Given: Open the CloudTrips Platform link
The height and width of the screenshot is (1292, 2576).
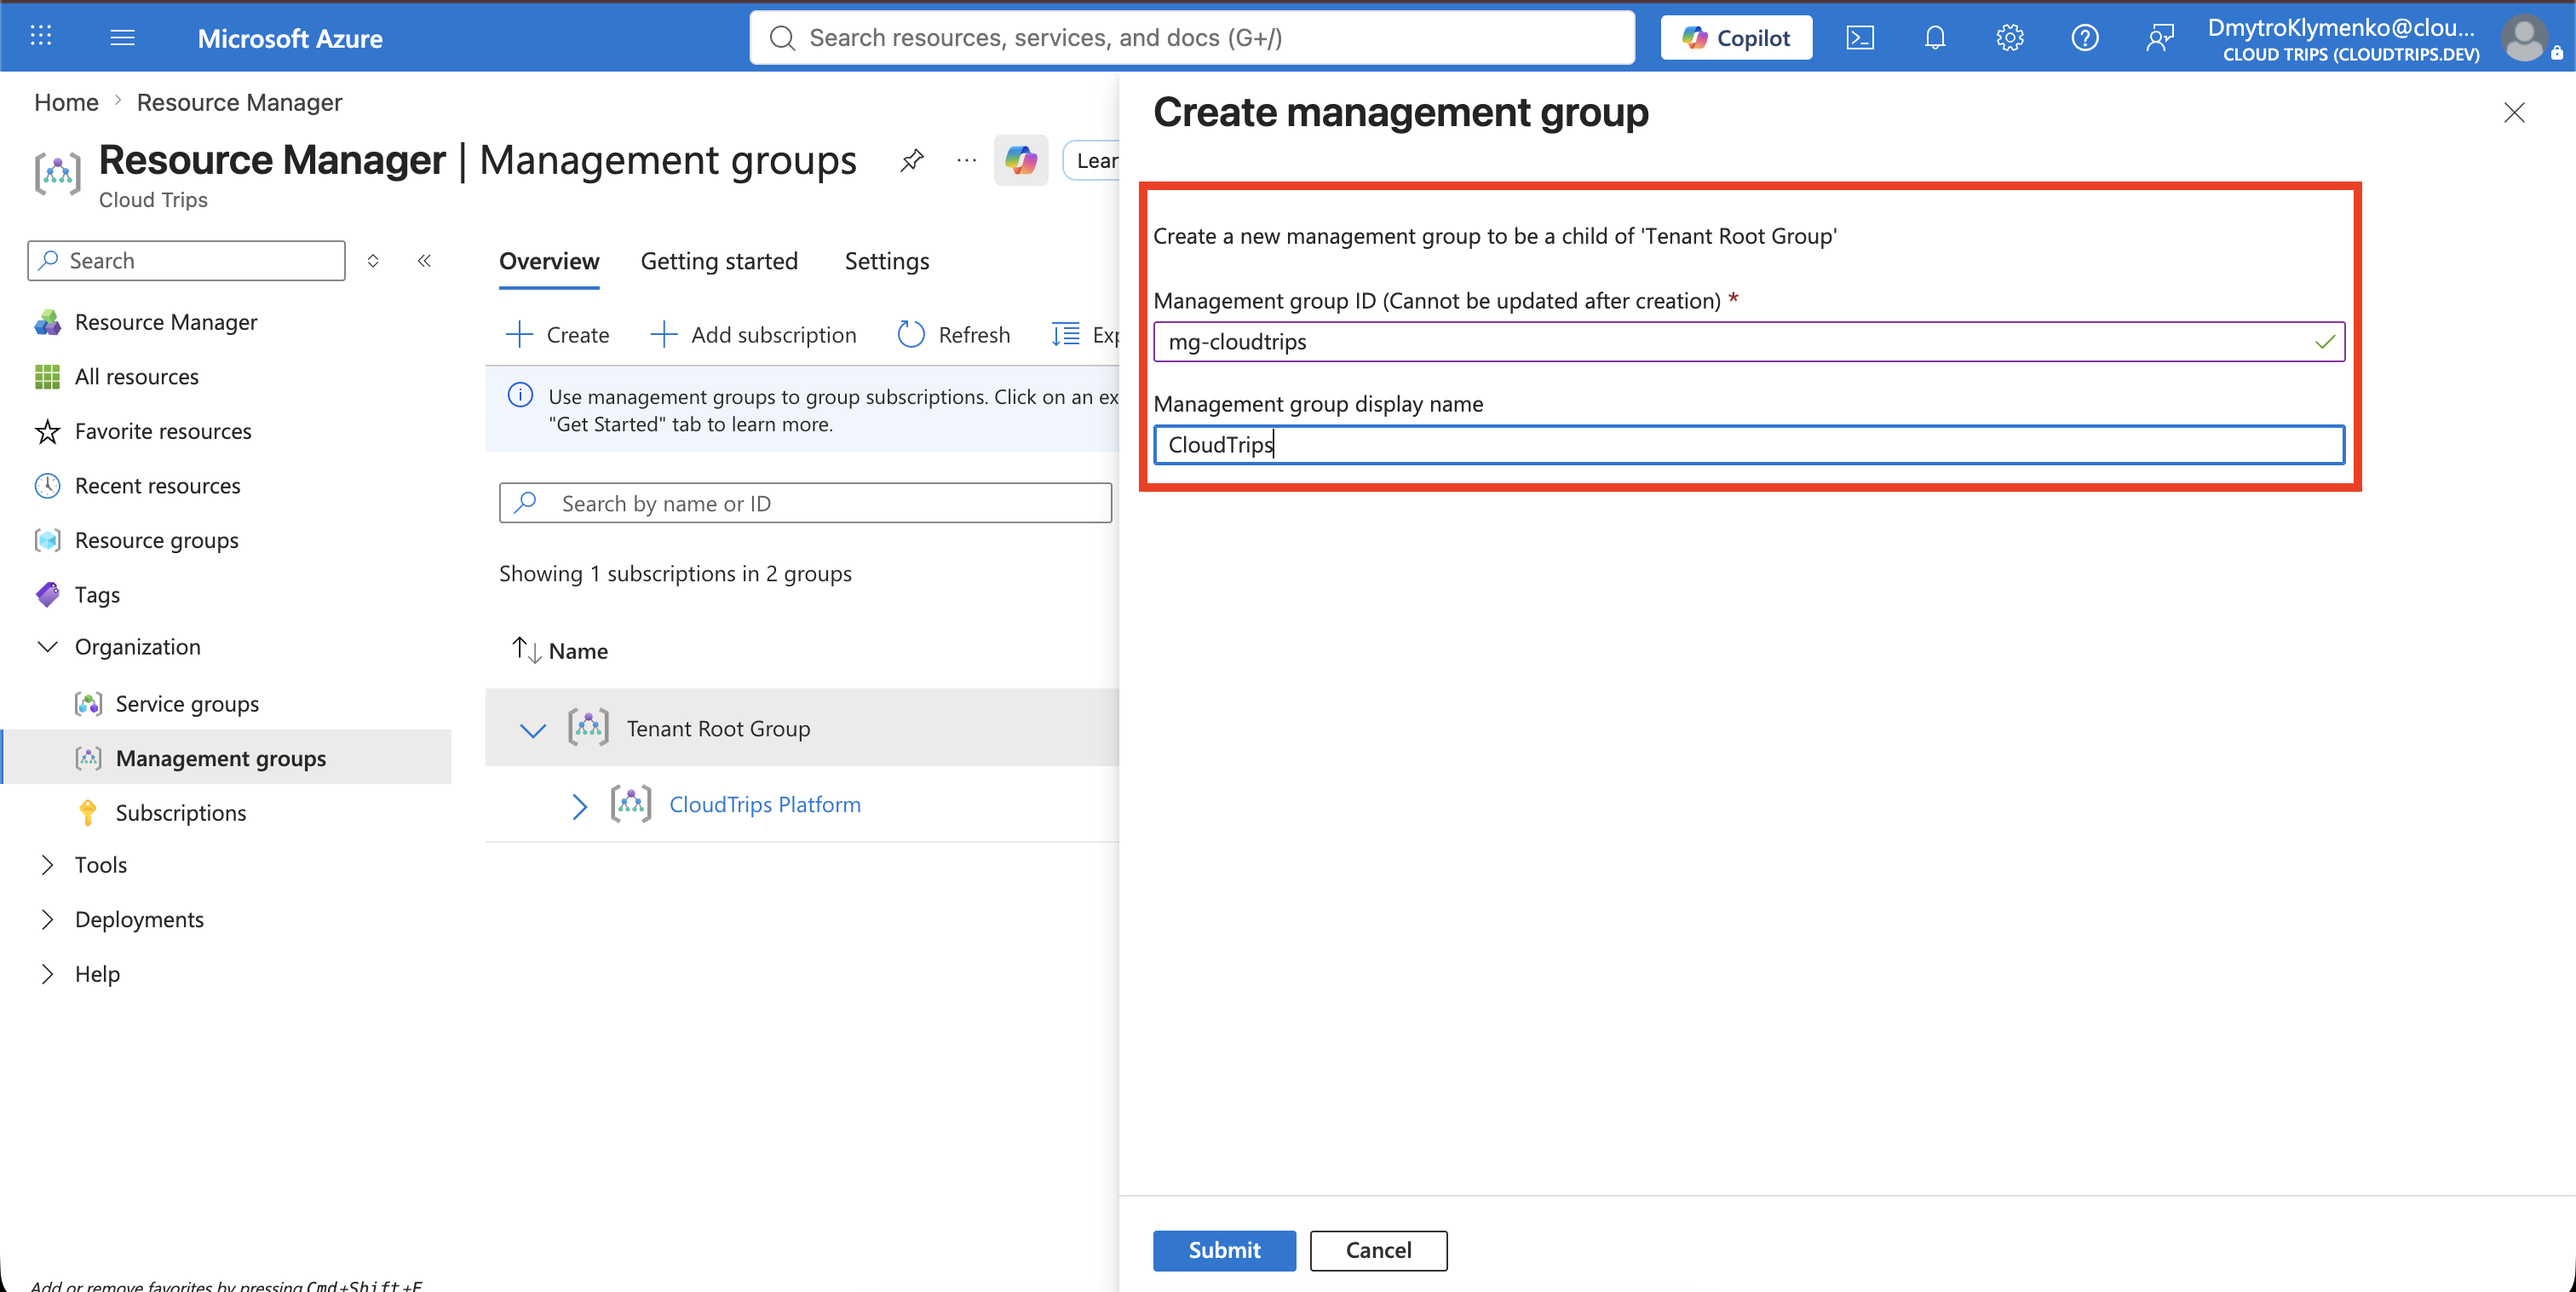Looking at the screenshot, I should click(x=764, y=805).
